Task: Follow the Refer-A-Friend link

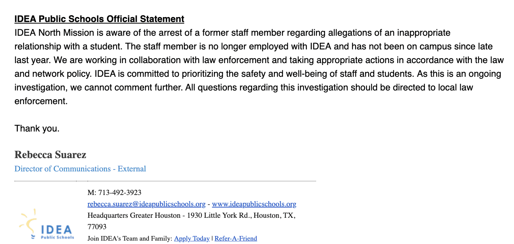Action: coord(236,239)
